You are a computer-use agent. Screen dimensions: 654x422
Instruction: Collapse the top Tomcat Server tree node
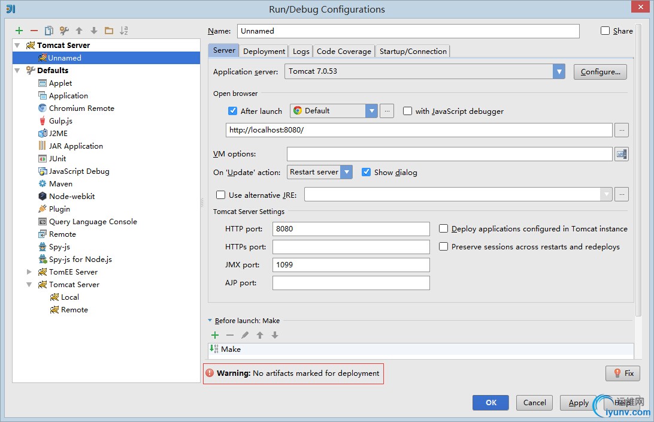[17, 45]
